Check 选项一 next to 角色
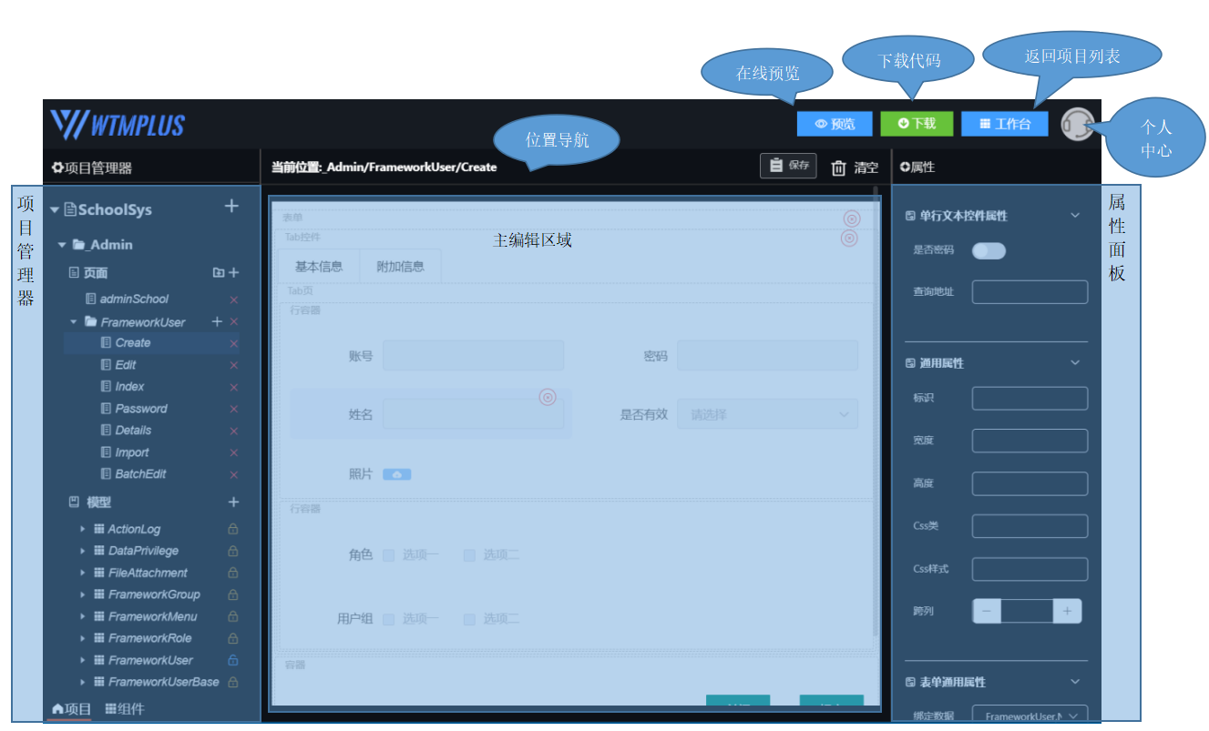 tap(389, 554)
